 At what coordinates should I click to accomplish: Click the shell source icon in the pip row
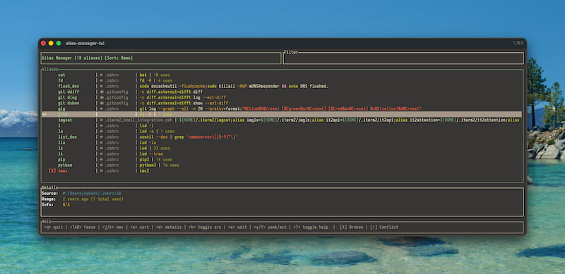(x=102, y=160)
